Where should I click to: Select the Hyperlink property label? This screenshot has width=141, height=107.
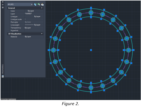click(x=14, y=31)
